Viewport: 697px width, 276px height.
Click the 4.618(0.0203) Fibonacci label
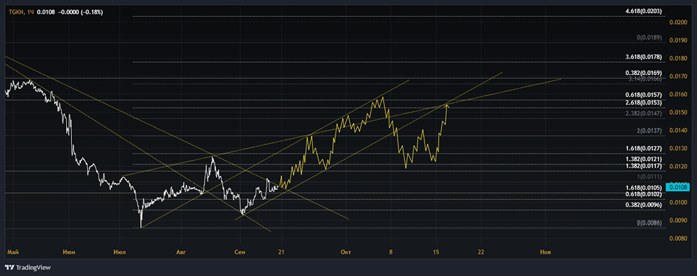point(643,11)
